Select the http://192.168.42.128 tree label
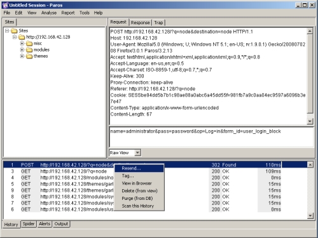318x238 pixels. [x=48, y=37]
